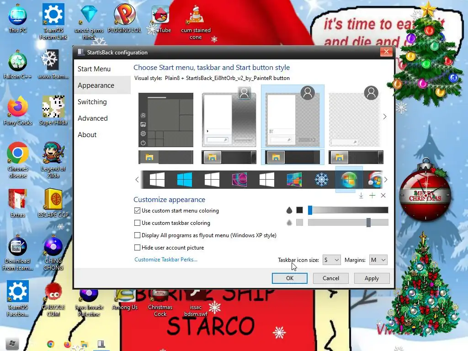Click the Cancel button
Image resolution: width=468 pixels, height=351 pixels.
[x=331, y=278]
